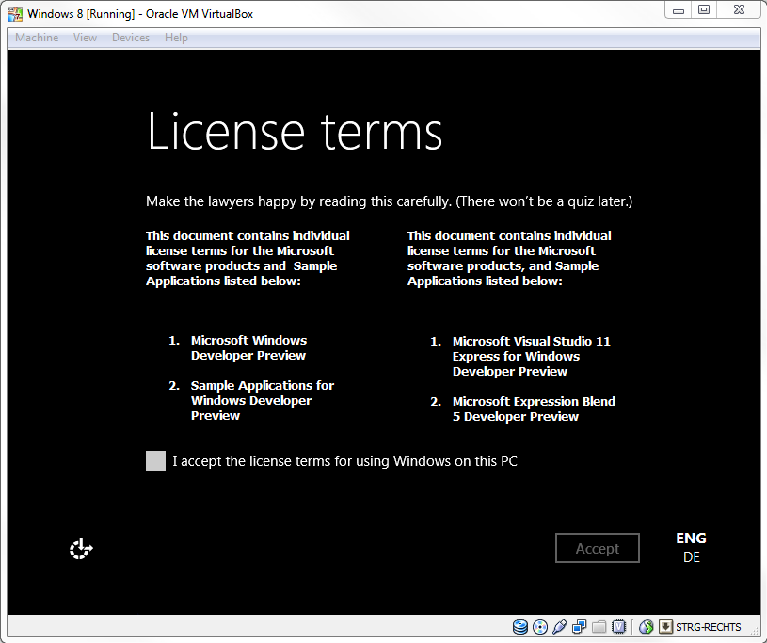
Task: Click the shared folders status icon
Action: pyautogui.click(x=599, y=627)
